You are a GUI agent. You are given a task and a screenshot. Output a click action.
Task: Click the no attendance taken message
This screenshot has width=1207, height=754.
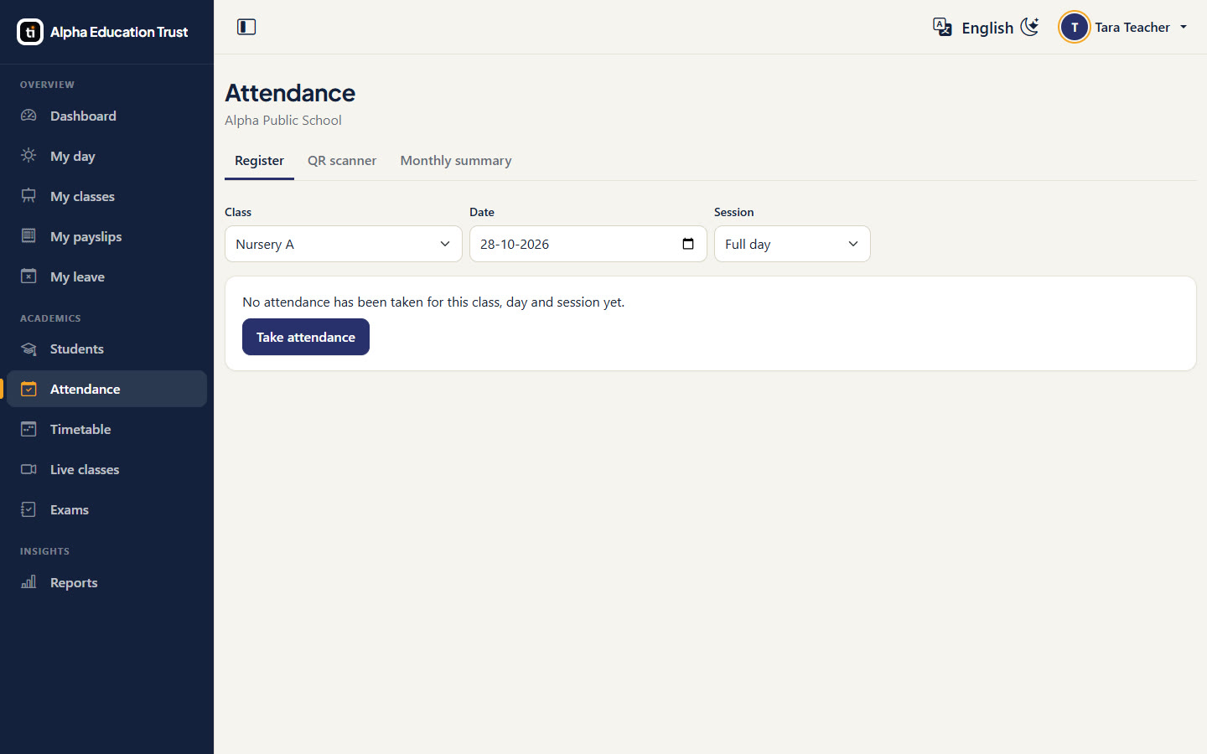point(433,302)
